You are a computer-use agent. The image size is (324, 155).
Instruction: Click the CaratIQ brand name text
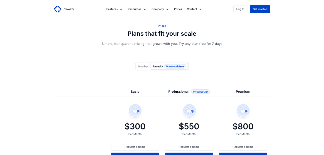pyautogui.click(x=69, y=9)
